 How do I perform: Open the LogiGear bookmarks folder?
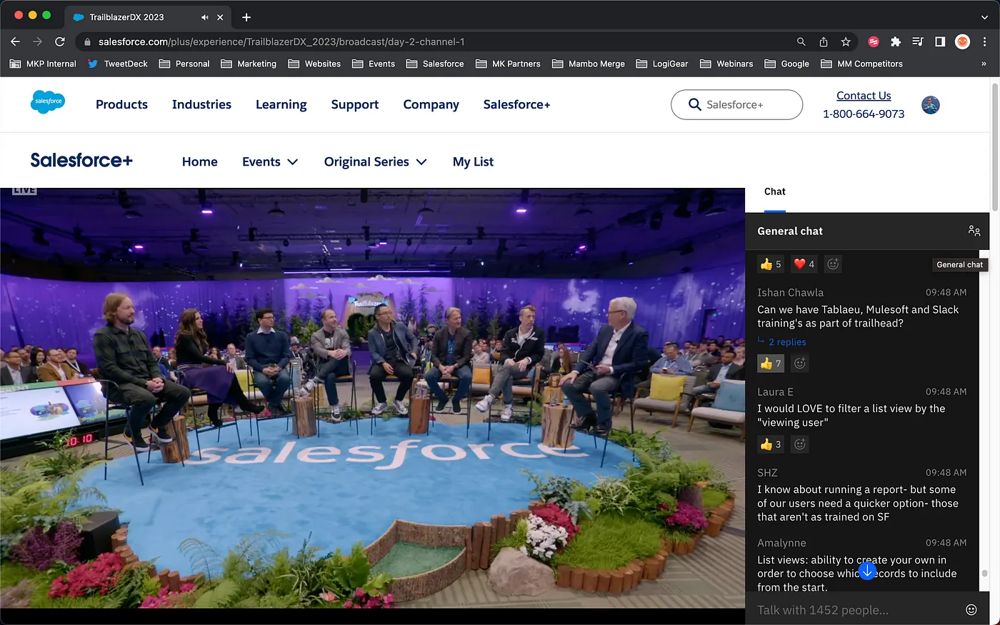pyautogui.click(x=662, y=64)
